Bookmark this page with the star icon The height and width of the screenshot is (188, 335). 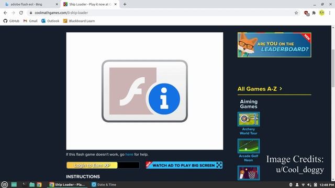tap(296, 13)
